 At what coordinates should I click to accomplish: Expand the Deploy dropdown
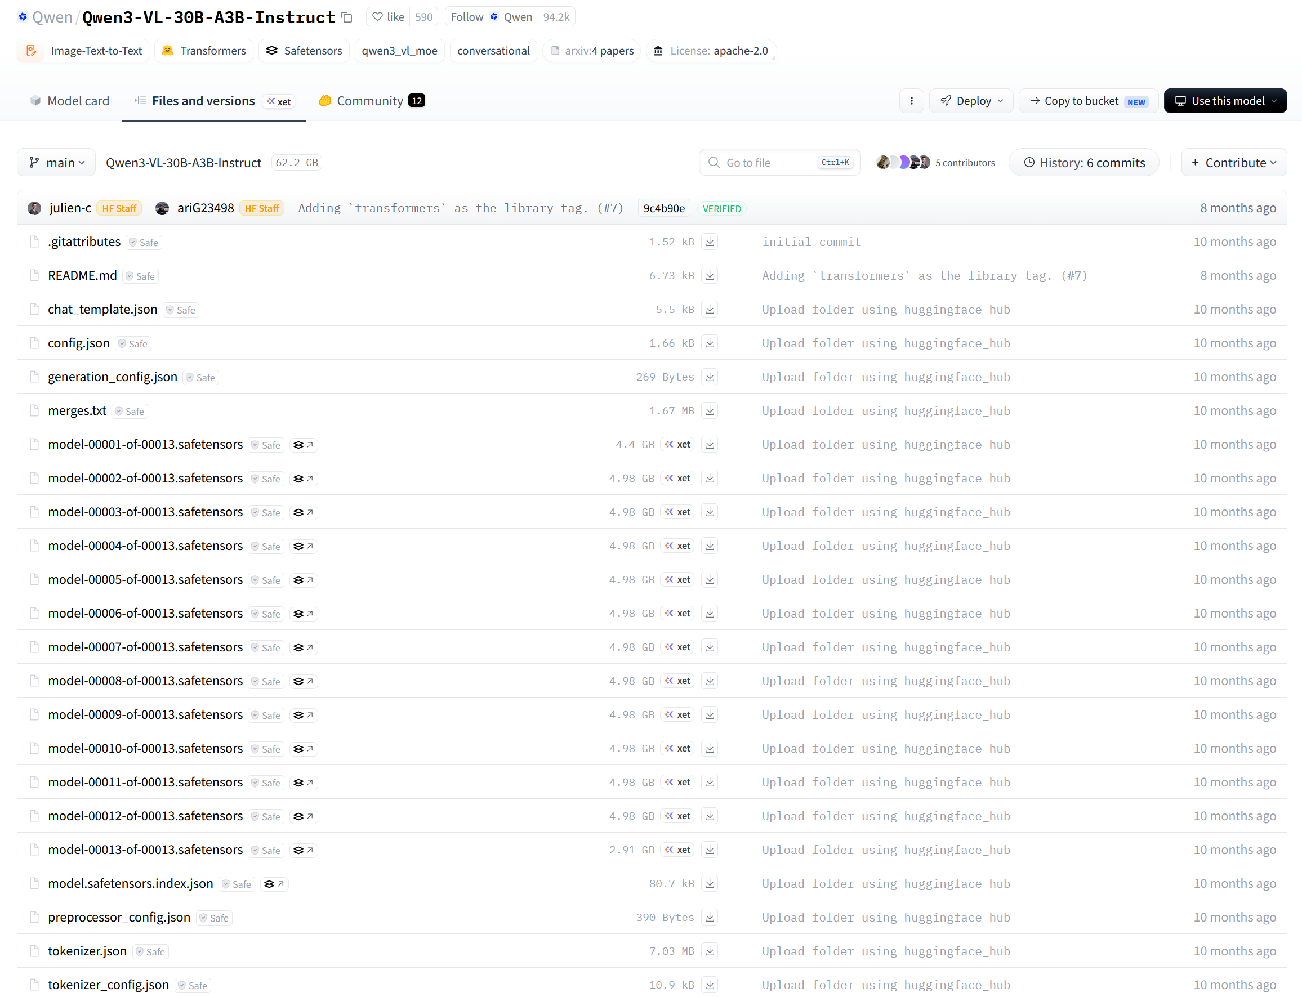(x=971, y=101)
